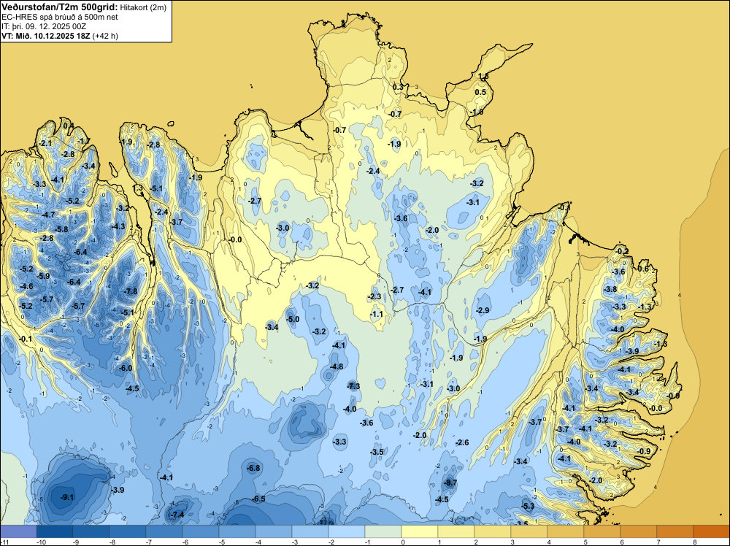Click the coldest map value '-9.1'
This screenshot has height=546, width=730.
[67, 498]
